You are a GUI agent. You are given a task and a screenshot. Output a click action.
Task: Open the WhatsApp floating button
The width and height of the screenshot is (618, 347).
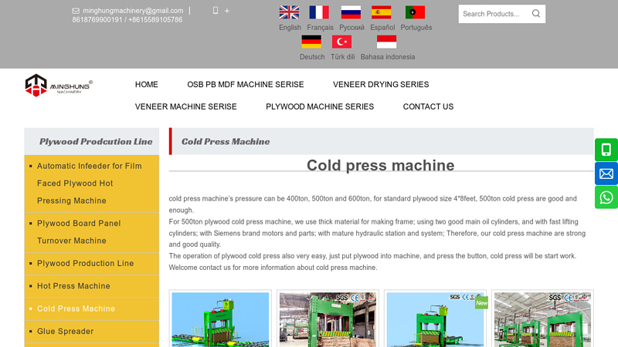606,197
